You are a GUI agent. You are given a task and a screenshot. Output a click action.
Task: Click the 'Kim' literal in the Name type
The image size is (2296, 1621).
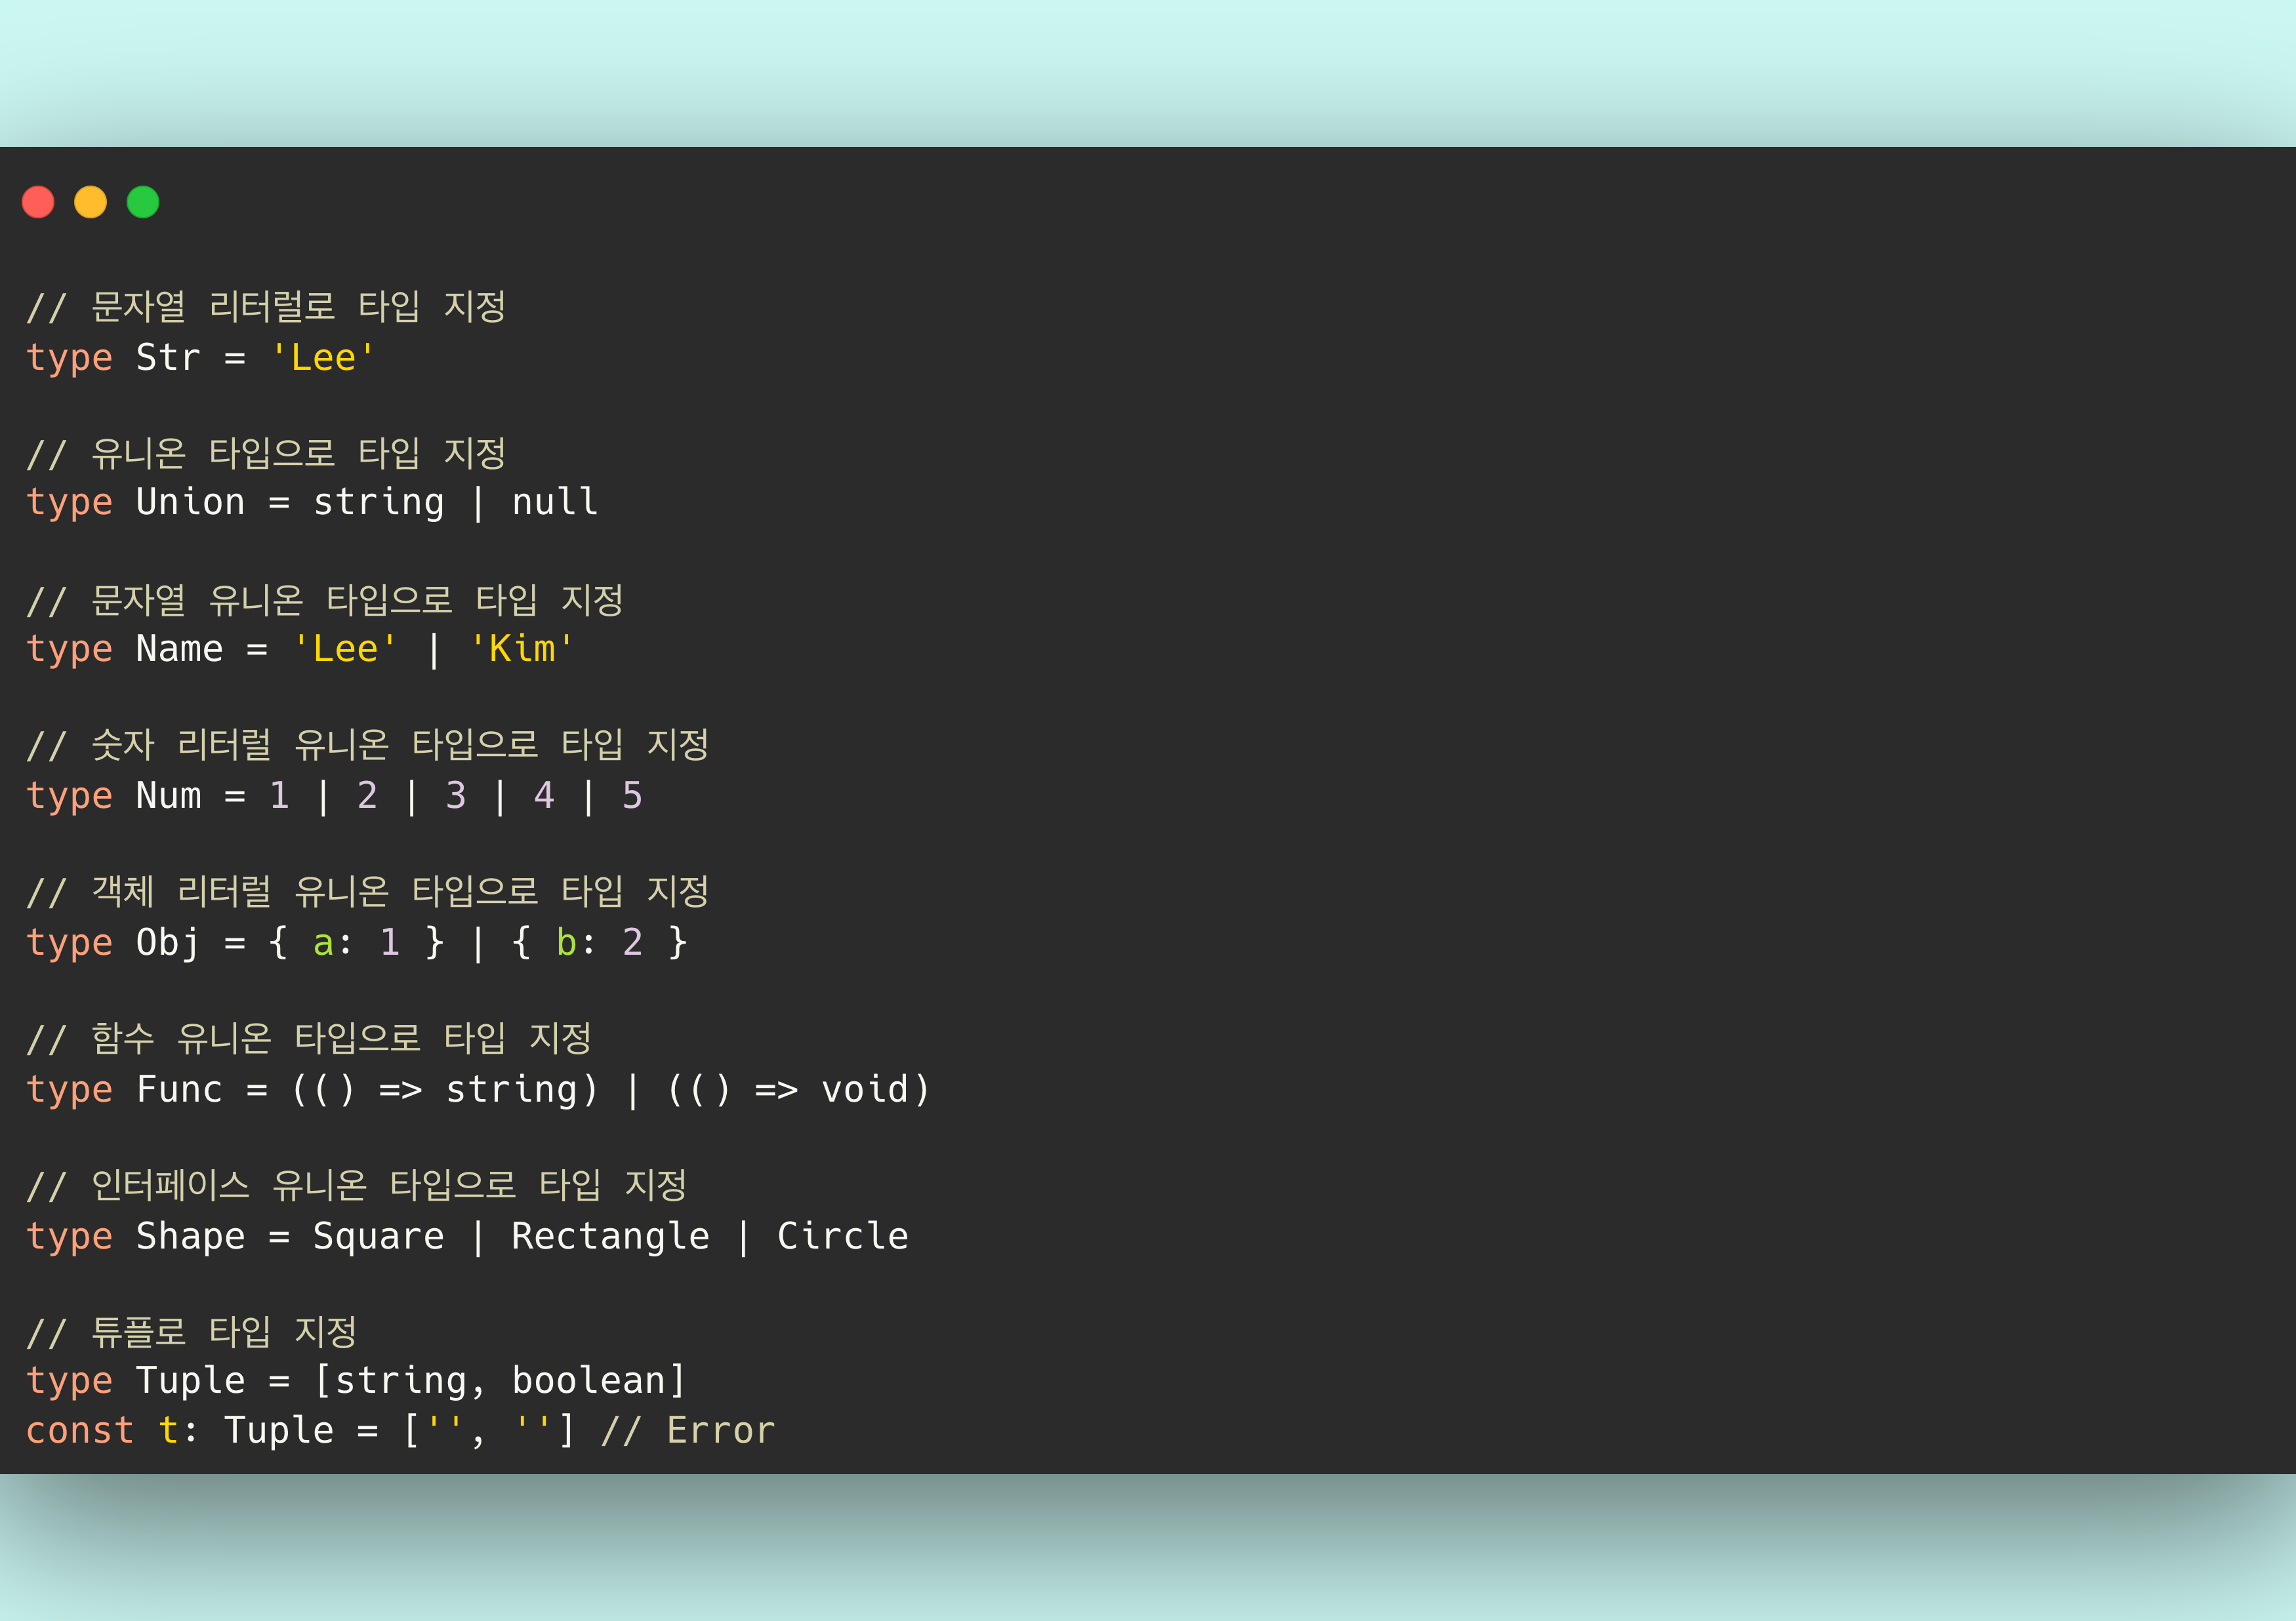coord(522,648)
